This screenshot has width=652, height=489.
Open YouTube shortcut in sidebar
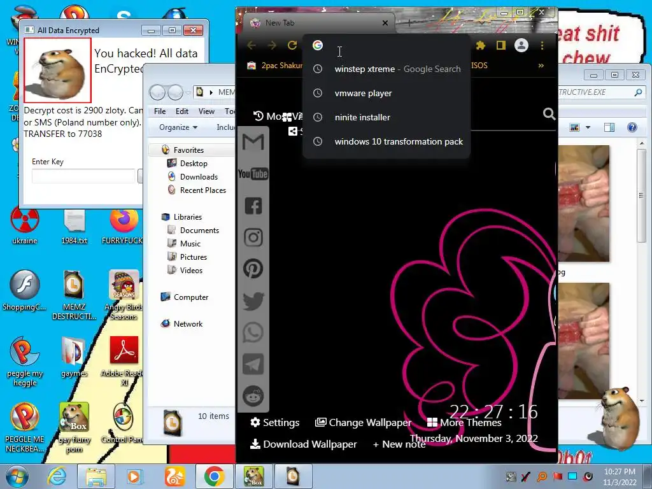coord(253,174)
